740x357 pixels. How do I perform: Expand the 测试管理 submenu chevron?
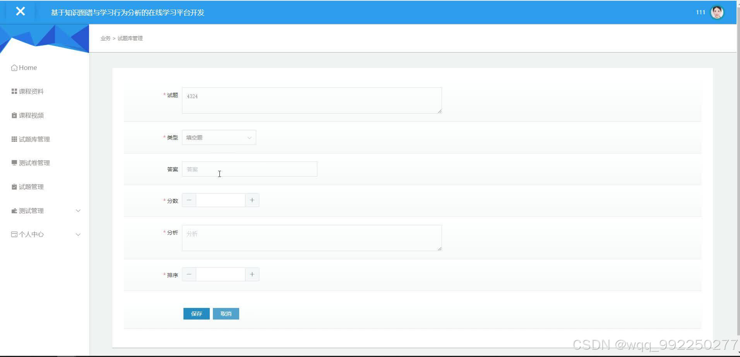click(78, 211)
